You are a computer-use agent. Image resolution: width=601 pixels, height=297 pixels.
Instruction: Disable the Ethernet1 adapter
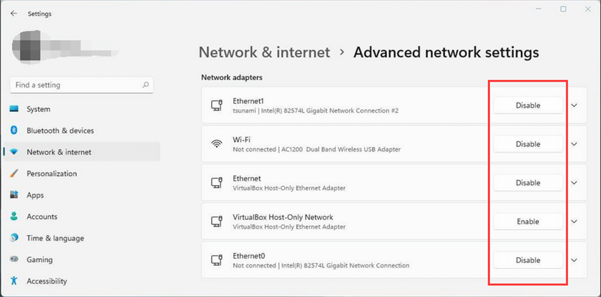point(528,105)
